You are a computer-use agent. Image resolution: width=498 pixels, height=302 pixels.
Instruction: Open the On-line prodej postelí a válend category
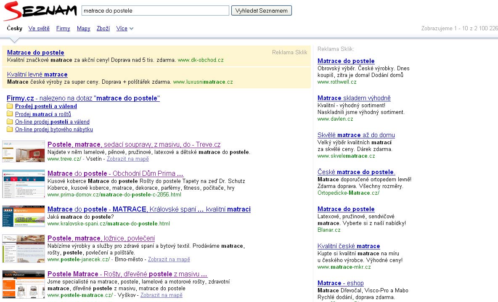click(53, 122)
